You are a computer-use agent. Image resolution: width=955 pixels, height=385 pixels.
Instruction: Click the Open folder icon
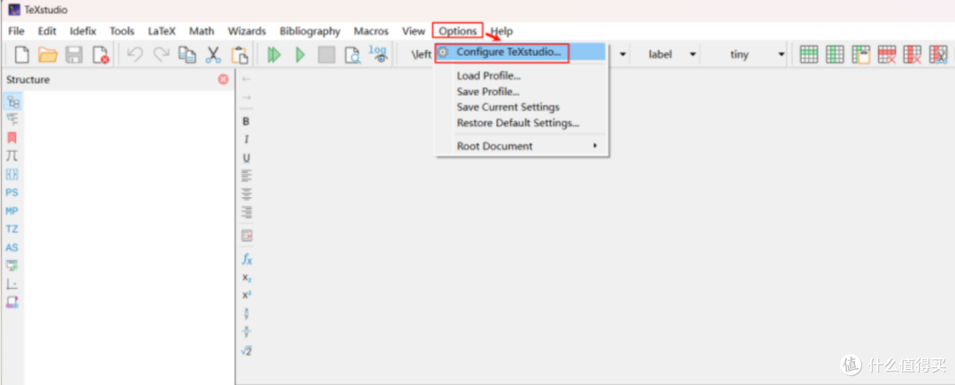pyautogui.click(x=48, y=55)
